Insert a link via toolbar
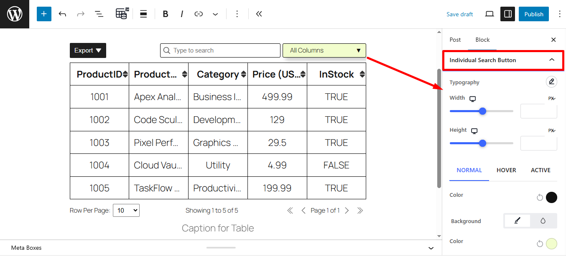Image resolution: width=566 pixels, height=256 pixels. [x=199, y=14]
